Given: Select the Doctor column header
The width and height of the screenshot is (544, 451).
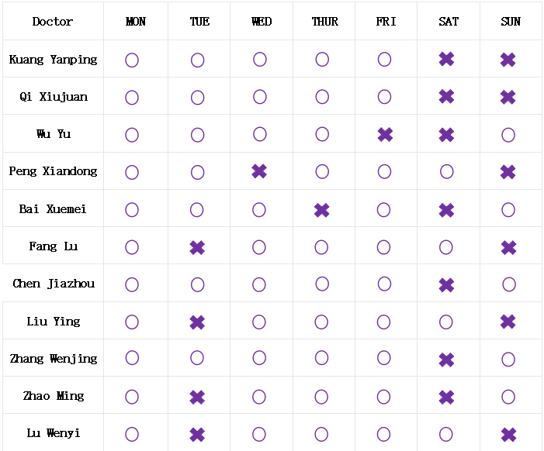Looking at the screenshot, I should click(x=53, y=22).
